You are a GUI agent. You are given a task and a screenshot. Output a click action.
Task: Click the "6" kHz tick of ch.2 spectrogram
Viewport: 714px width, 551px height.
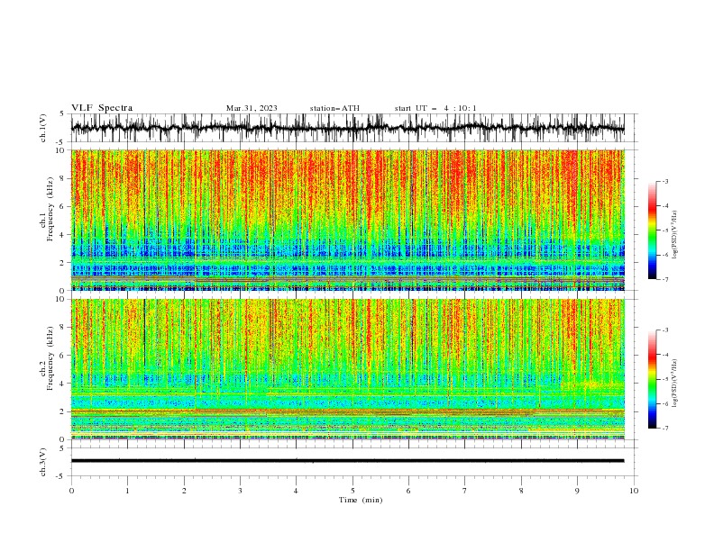click(x=62, y=356)
